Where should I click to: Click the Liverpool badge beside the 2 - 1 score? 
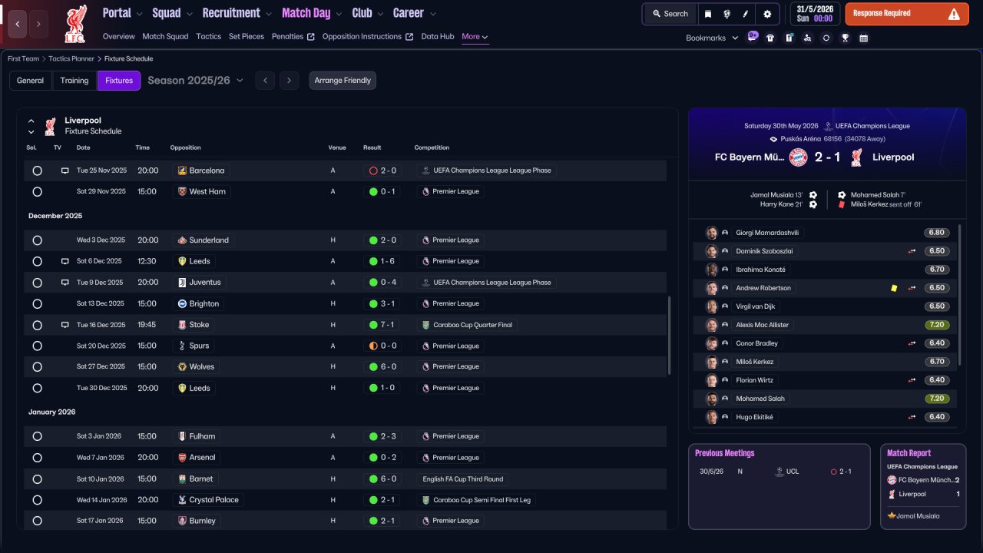[x=857, y=157]
